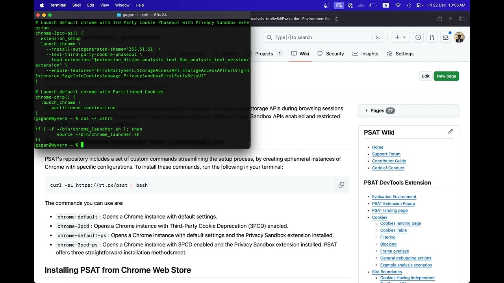Click the 'Installing PSAT from Chrome Web Store' heading
Image resolution: width=504 pixels, height=283 pixels.
click(x=118, y=270)
